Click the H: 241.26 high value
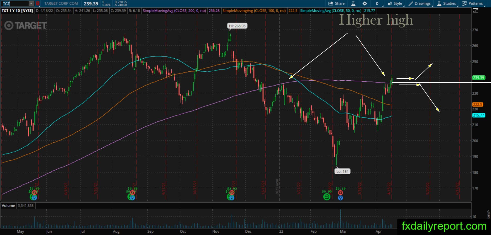 coord(82,11)
